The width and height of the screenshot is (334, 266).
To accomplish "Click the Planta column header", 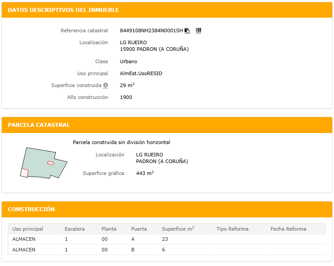I will [x=109, y=229].
